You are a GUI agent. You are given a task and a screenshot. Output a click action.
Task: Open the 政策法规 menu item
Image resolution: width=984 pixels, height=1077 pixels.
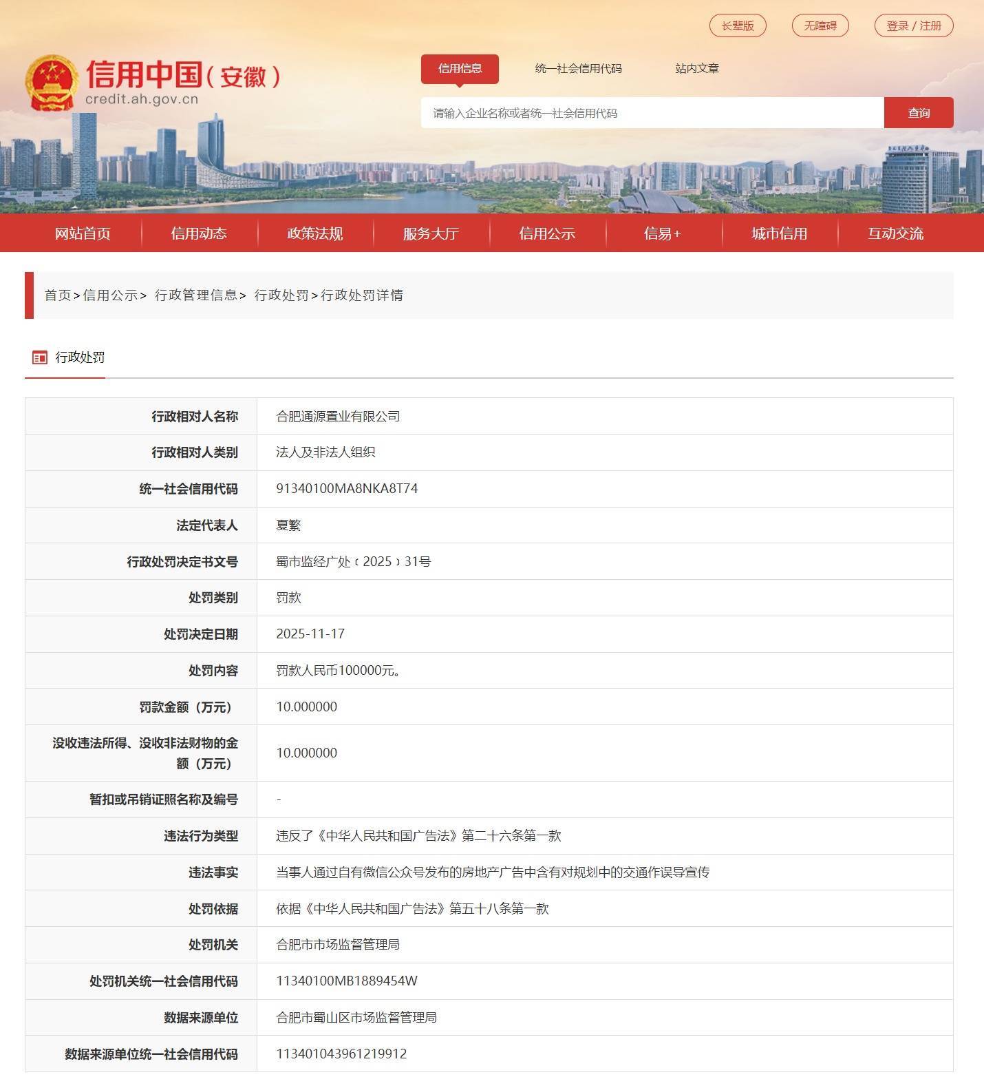[315, 233]
